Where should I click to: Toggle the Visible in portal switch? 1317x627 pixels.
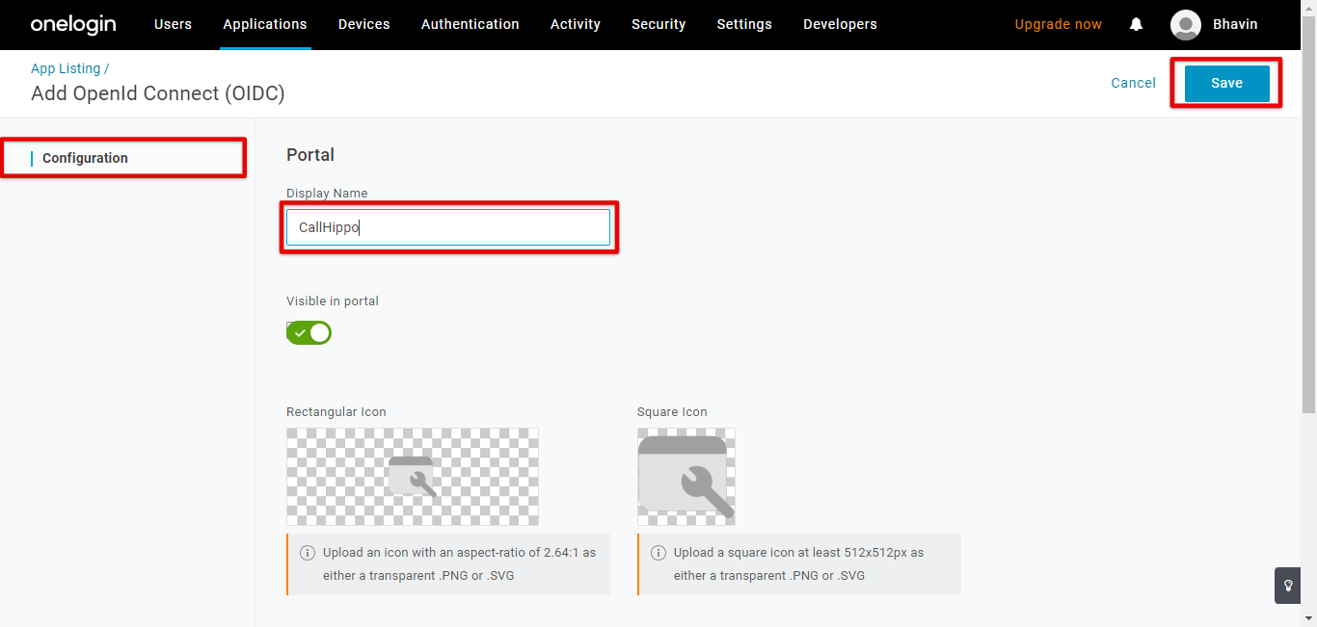309,332
